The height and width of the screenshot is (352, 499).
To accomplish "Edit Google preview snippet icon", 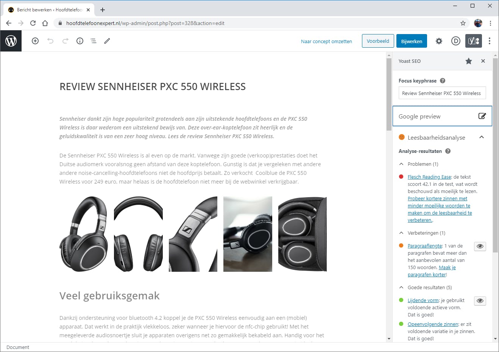I will (x=482, y=116).
